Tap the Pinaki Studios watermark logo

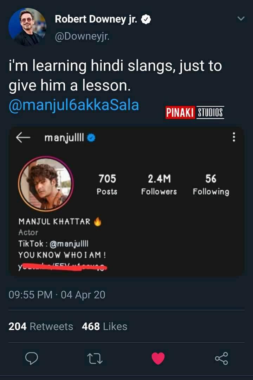tap(195, 113)
